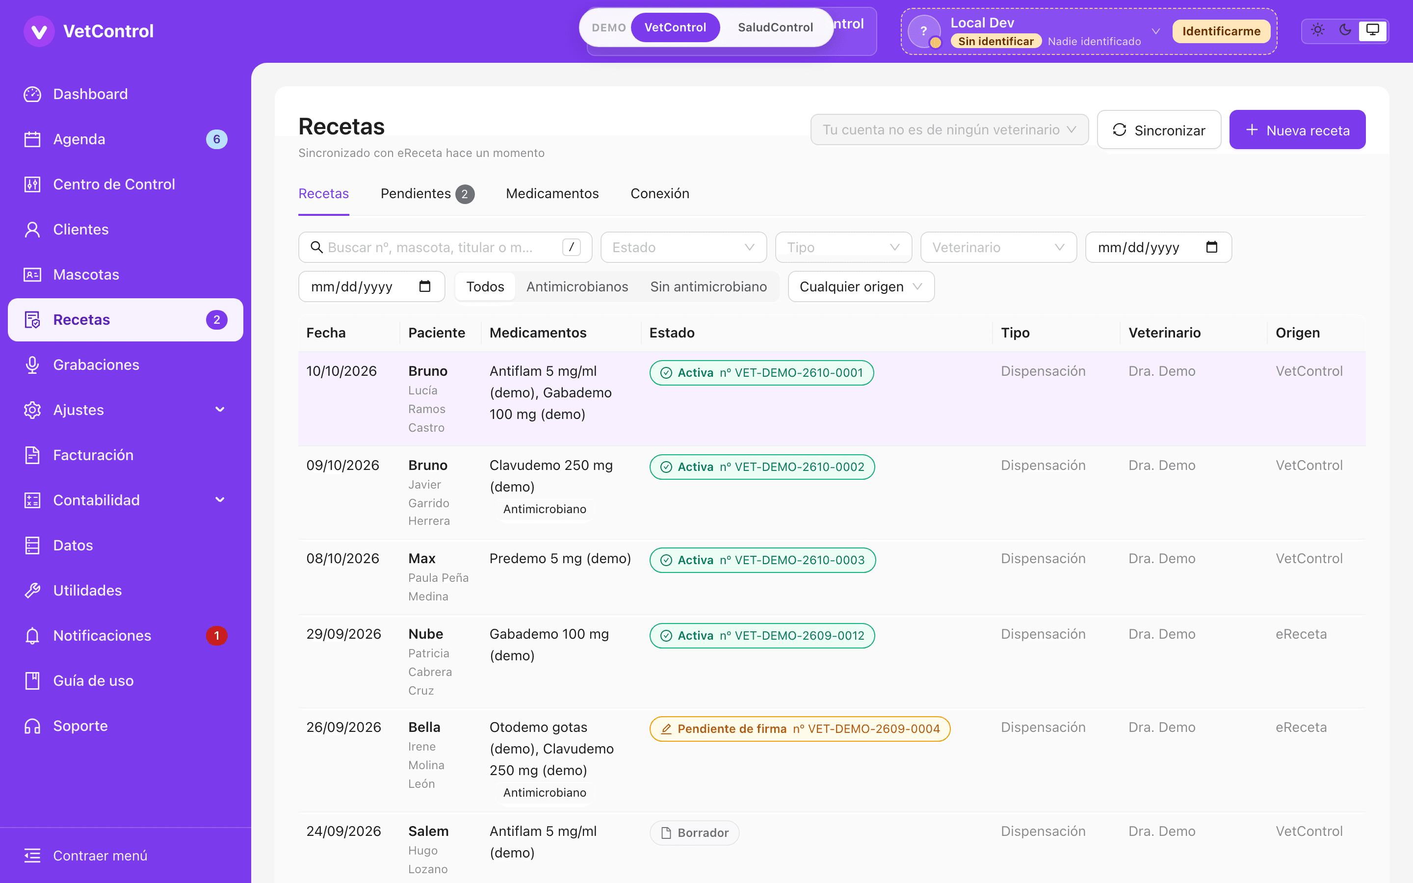1413x883 pixels.
Task: Open Centro de Control sliders icon
Action: [32, 184]
